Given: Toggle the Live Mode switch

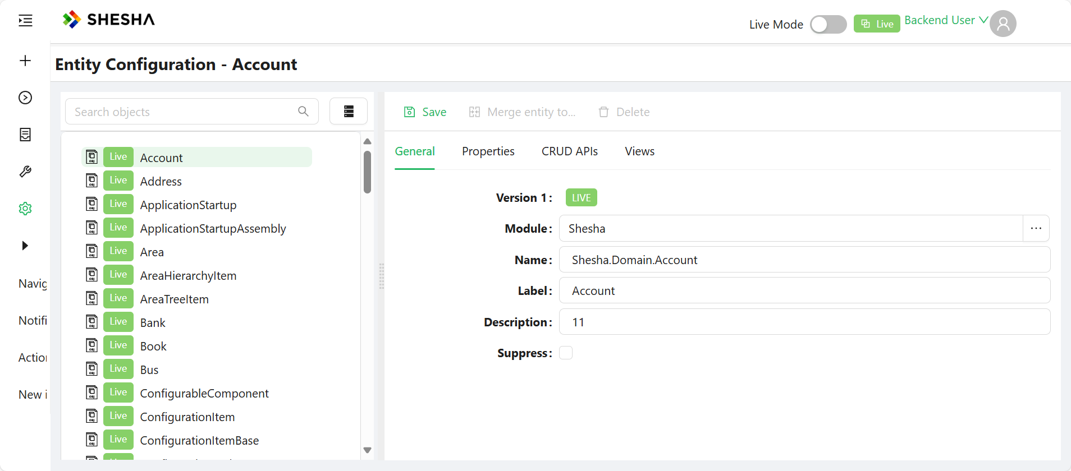Looking at the screenshot, I should pyautogui.click(x=828, y=24).
